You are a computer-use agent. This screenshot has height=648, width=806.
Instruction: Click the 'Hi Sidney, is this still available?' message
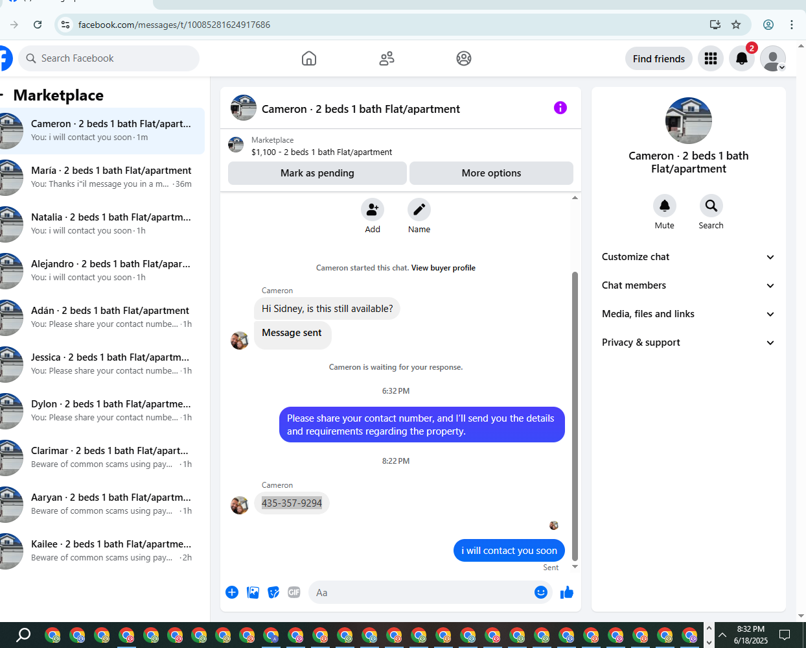(x=327, y=309)
